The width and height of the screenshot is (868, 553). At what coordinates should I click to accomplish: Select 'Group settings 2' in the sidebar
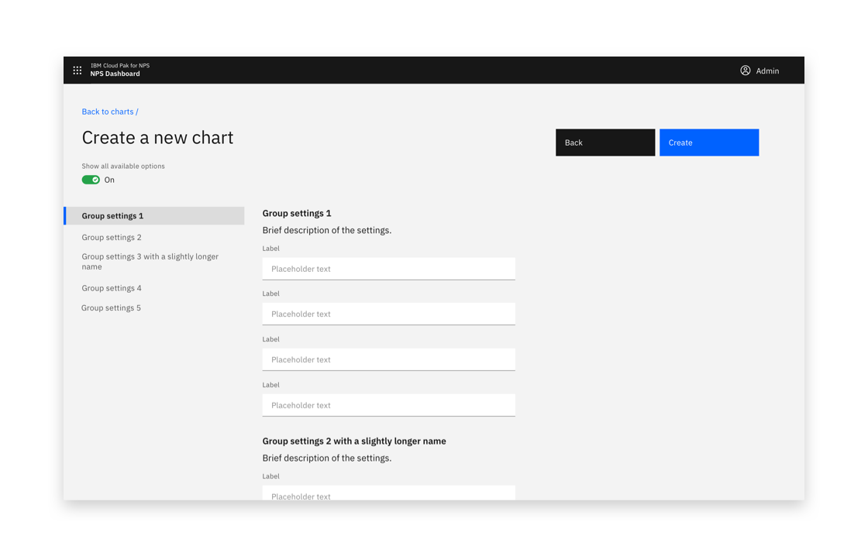point(111,237)
